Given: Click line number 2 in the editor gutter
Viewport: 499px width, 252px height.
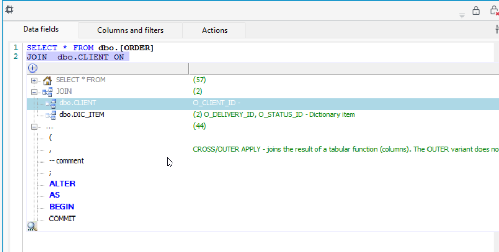Looking at the screenshot, I should tap(16, 57).
